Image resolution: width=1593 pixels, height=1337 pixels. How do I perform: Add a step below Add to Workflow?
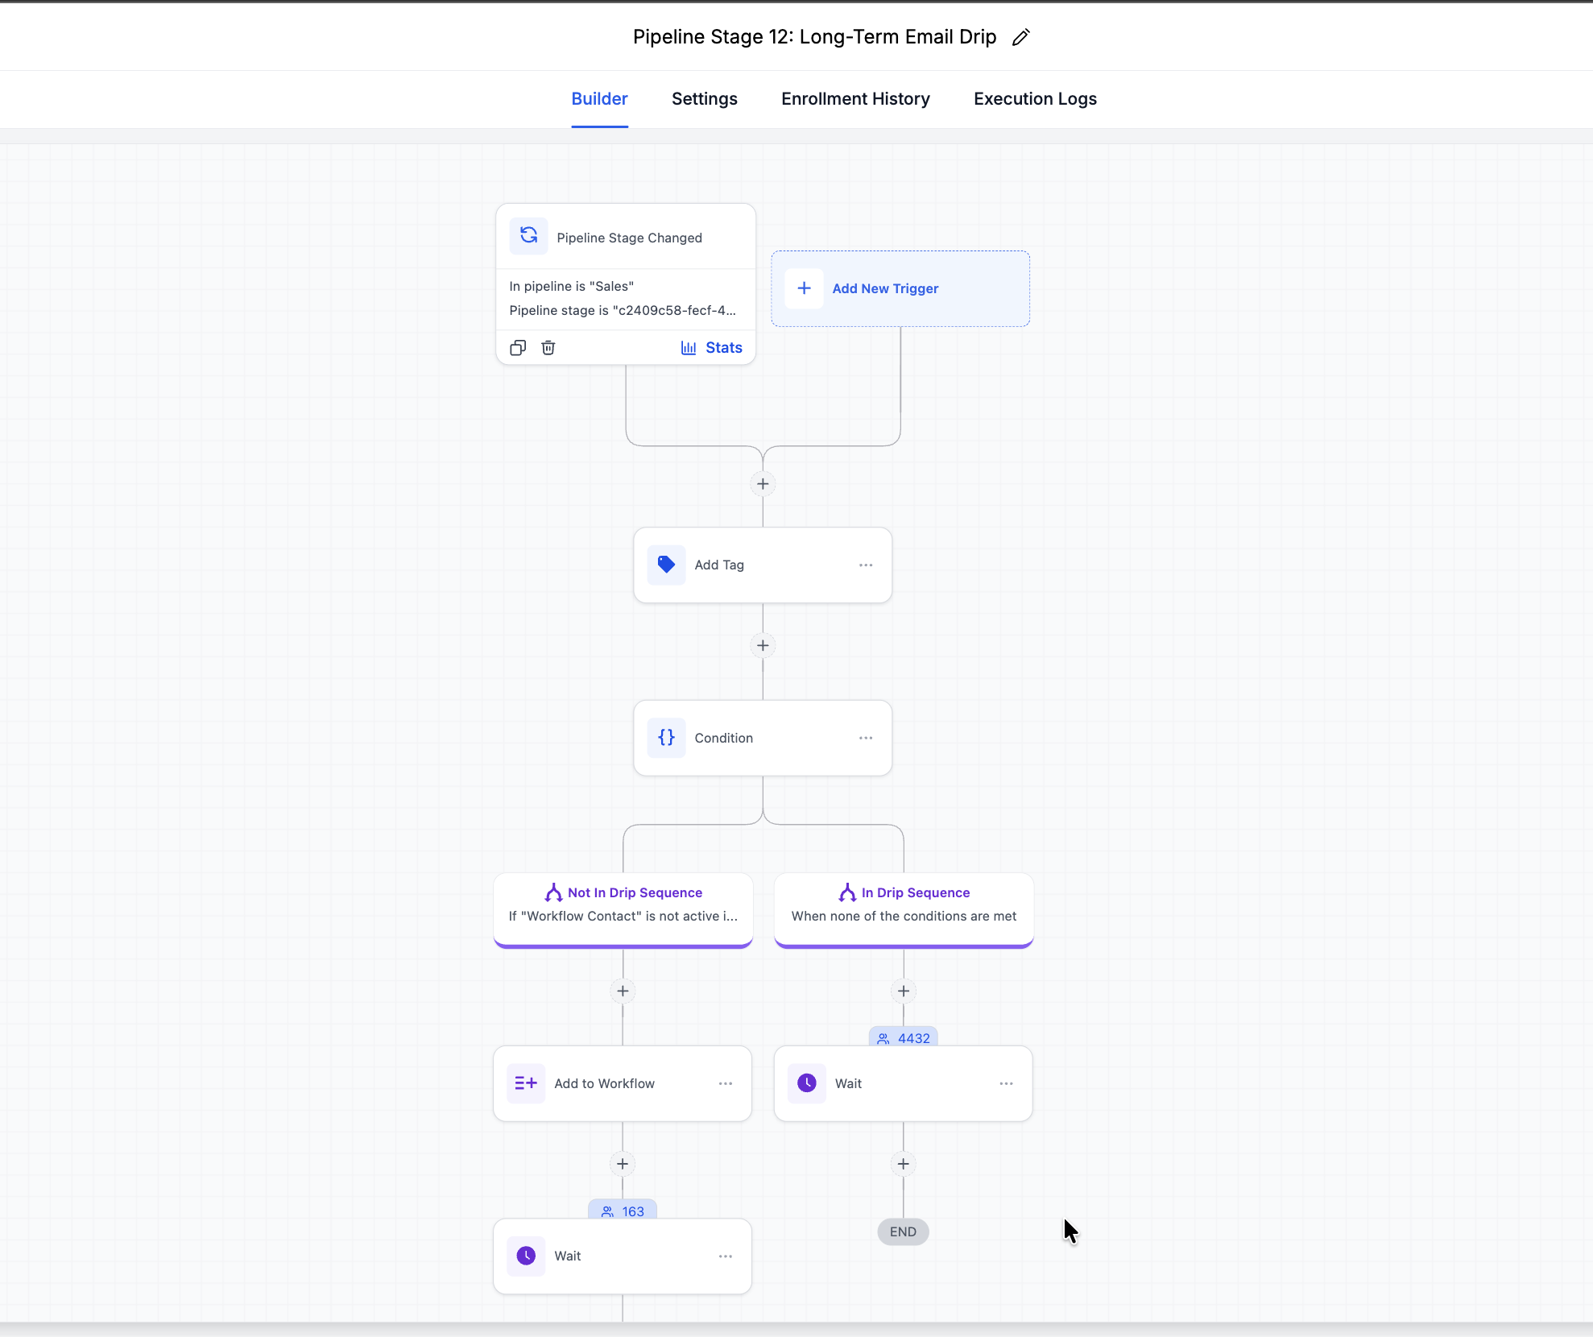click(x=623, y=1164)
